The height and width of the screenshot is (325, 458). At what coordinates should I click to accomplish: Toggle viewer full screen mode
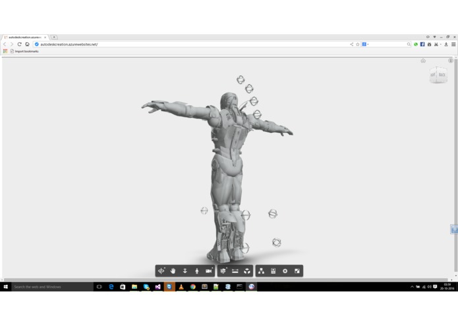(x=297, y=271)
